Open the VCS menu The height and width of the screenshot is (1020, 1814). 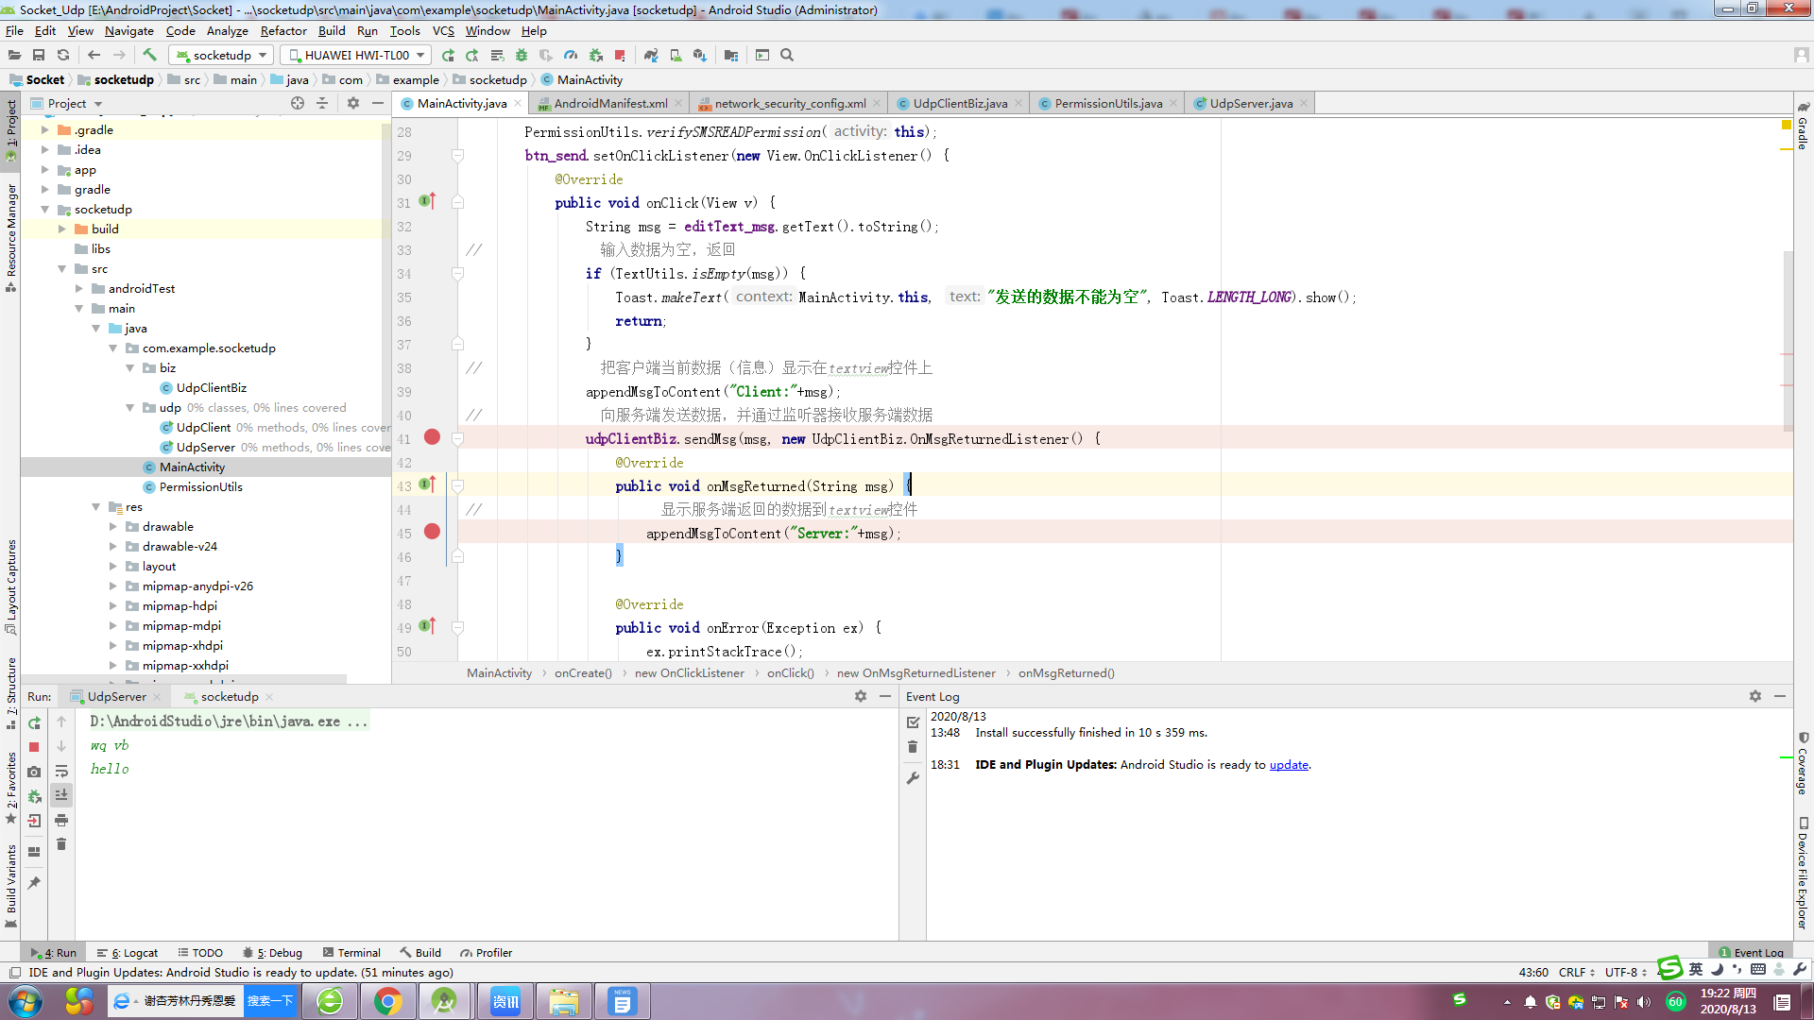pyautogui.click(x=443, y=30)
